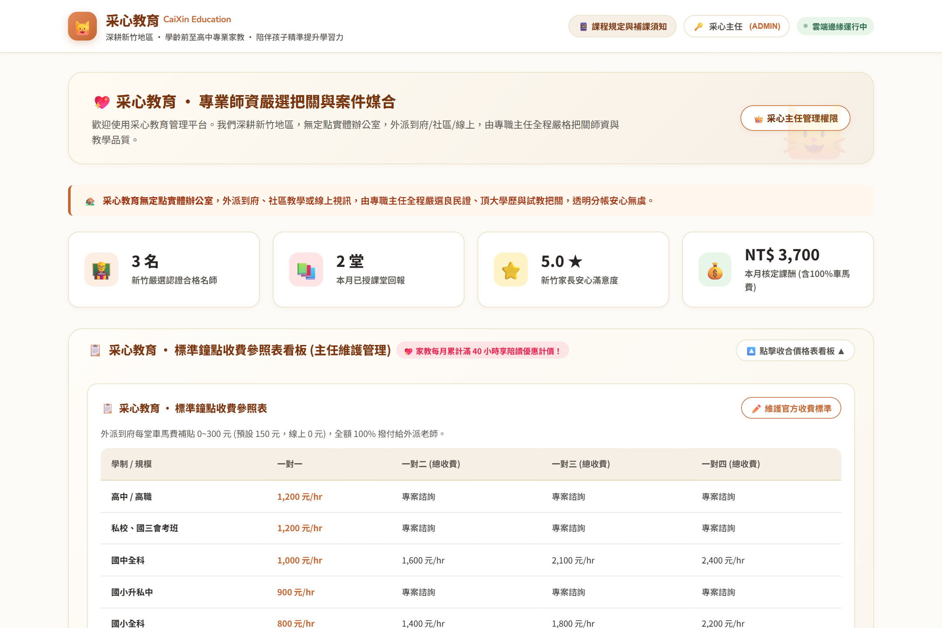The width and height of the screenshot is (942, 628).
Task: Click the 一對一 column header
Action: tap(290, 464)
